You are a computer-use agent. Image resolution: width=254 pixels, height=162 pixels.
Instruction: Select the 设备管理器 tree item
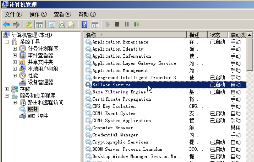(40, 82)
